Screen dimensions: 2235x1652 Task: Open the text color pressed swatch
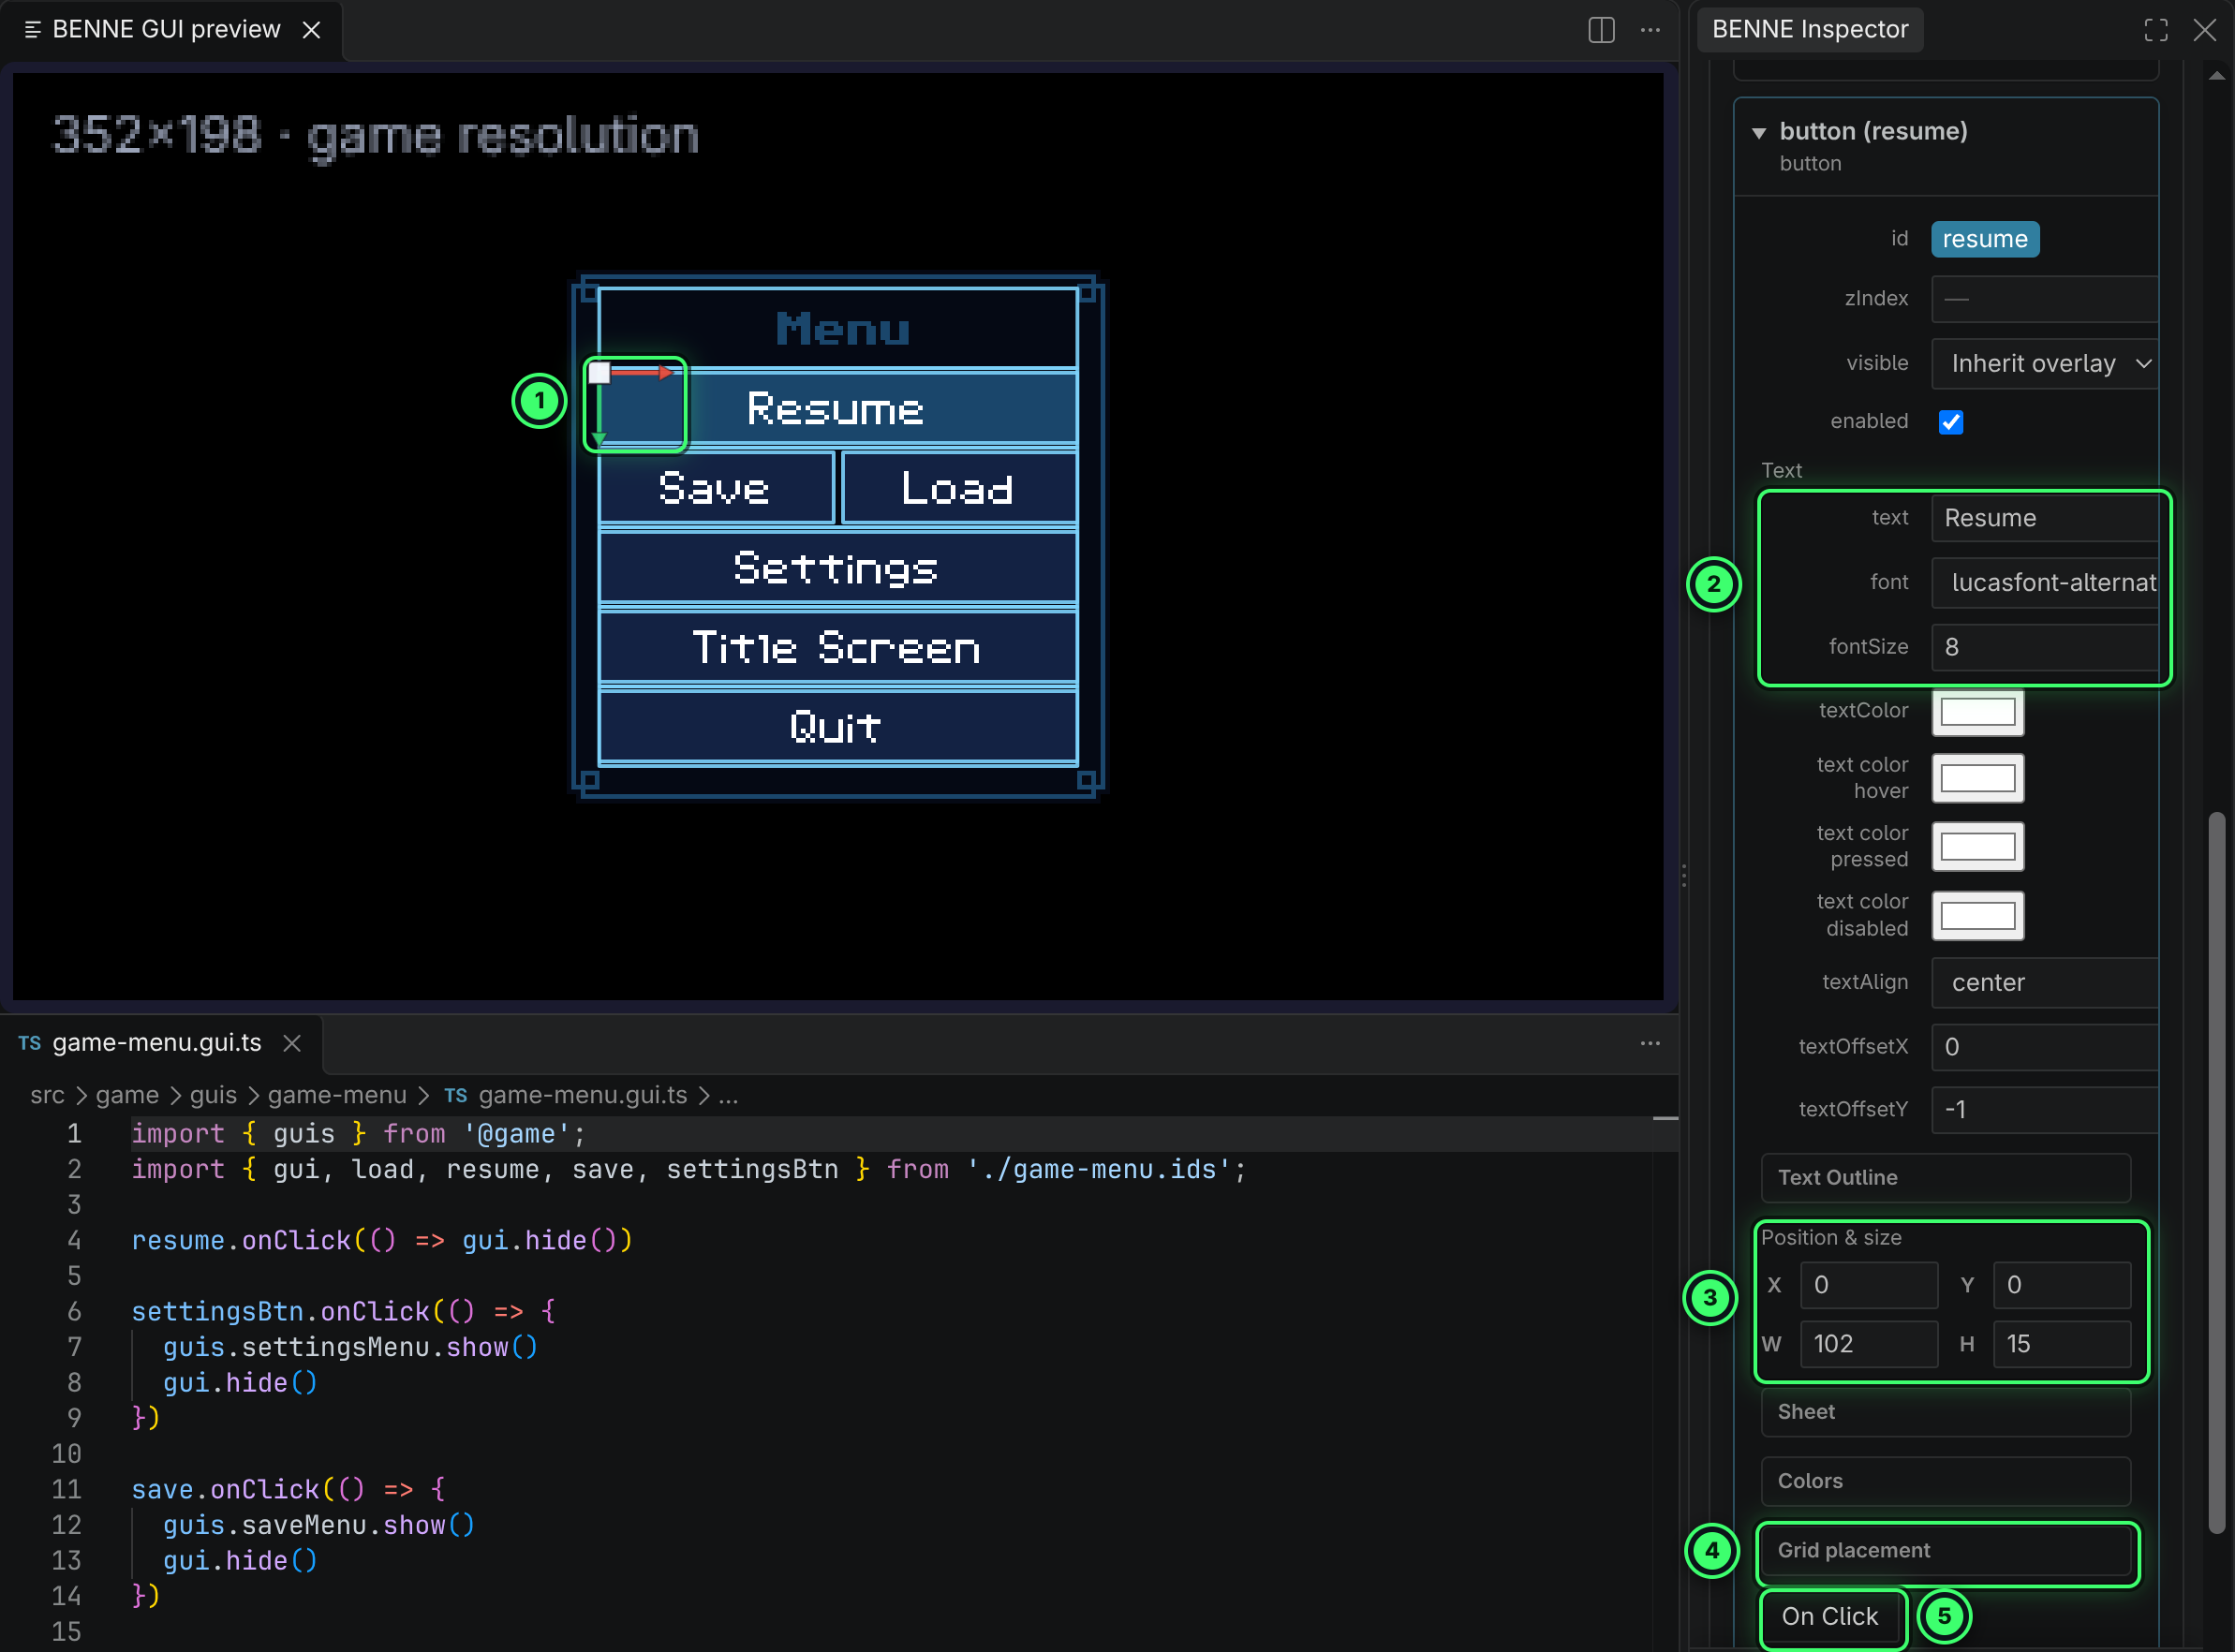(1978, 846)
